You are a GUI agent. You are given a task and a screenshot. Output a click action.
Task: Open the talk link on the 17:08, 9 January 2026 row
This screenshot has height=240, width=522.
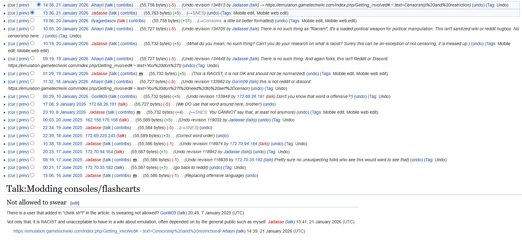tap(123, 104)
